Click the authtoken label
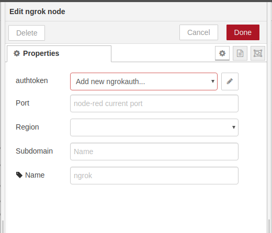 (x=32, y=80)
